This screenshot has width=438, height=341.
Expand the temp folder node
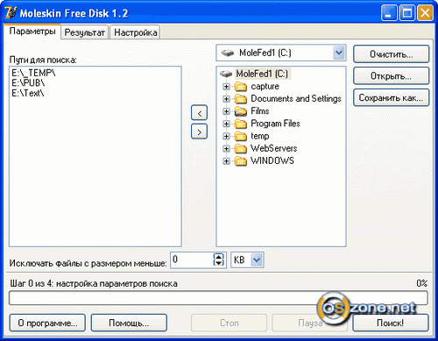[x=226, y=136]
